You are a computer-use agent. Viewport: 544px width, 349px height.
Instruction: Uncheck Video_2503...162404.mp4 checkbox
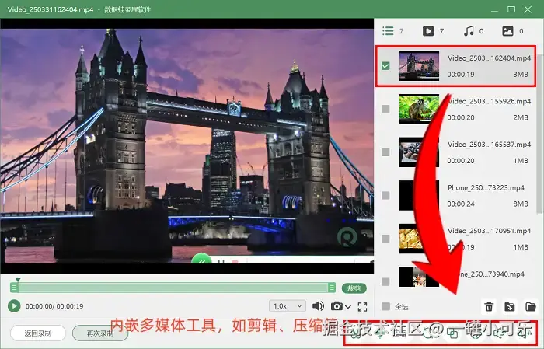[385, 66]
